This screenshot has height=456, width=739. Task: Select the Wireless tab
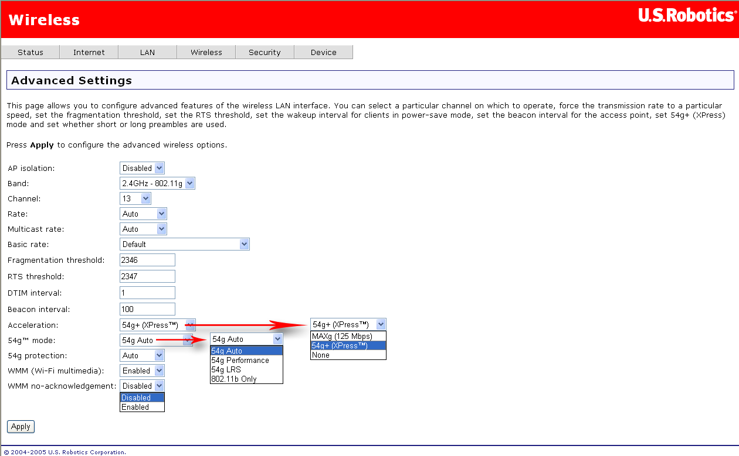click(x=206, y=52)
